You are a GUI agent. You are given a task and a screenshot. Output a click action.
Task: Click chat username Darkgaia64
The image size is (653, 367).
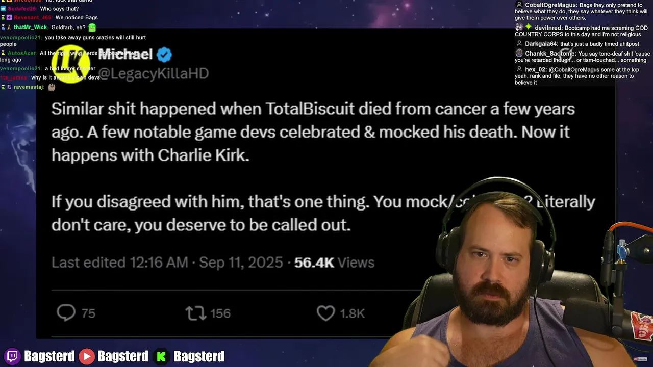[x=541, y=44]
